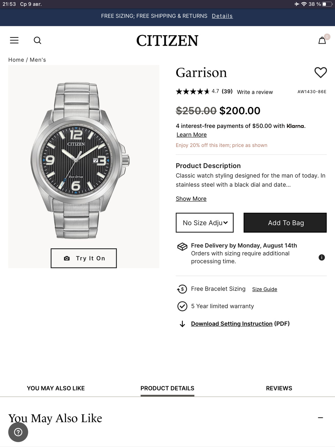Screen dimensions: 335x447
Task: Open the No Size Adjustment dropdown
Action: point(205,223)
